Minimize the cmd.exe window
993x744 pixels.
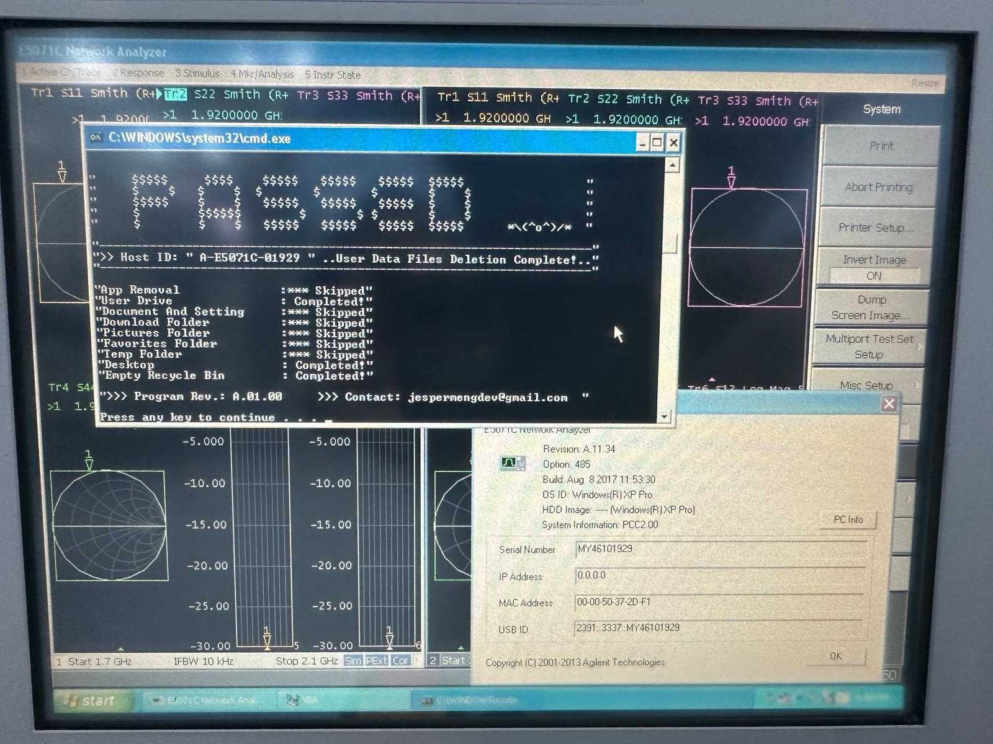tap(642, 143)
